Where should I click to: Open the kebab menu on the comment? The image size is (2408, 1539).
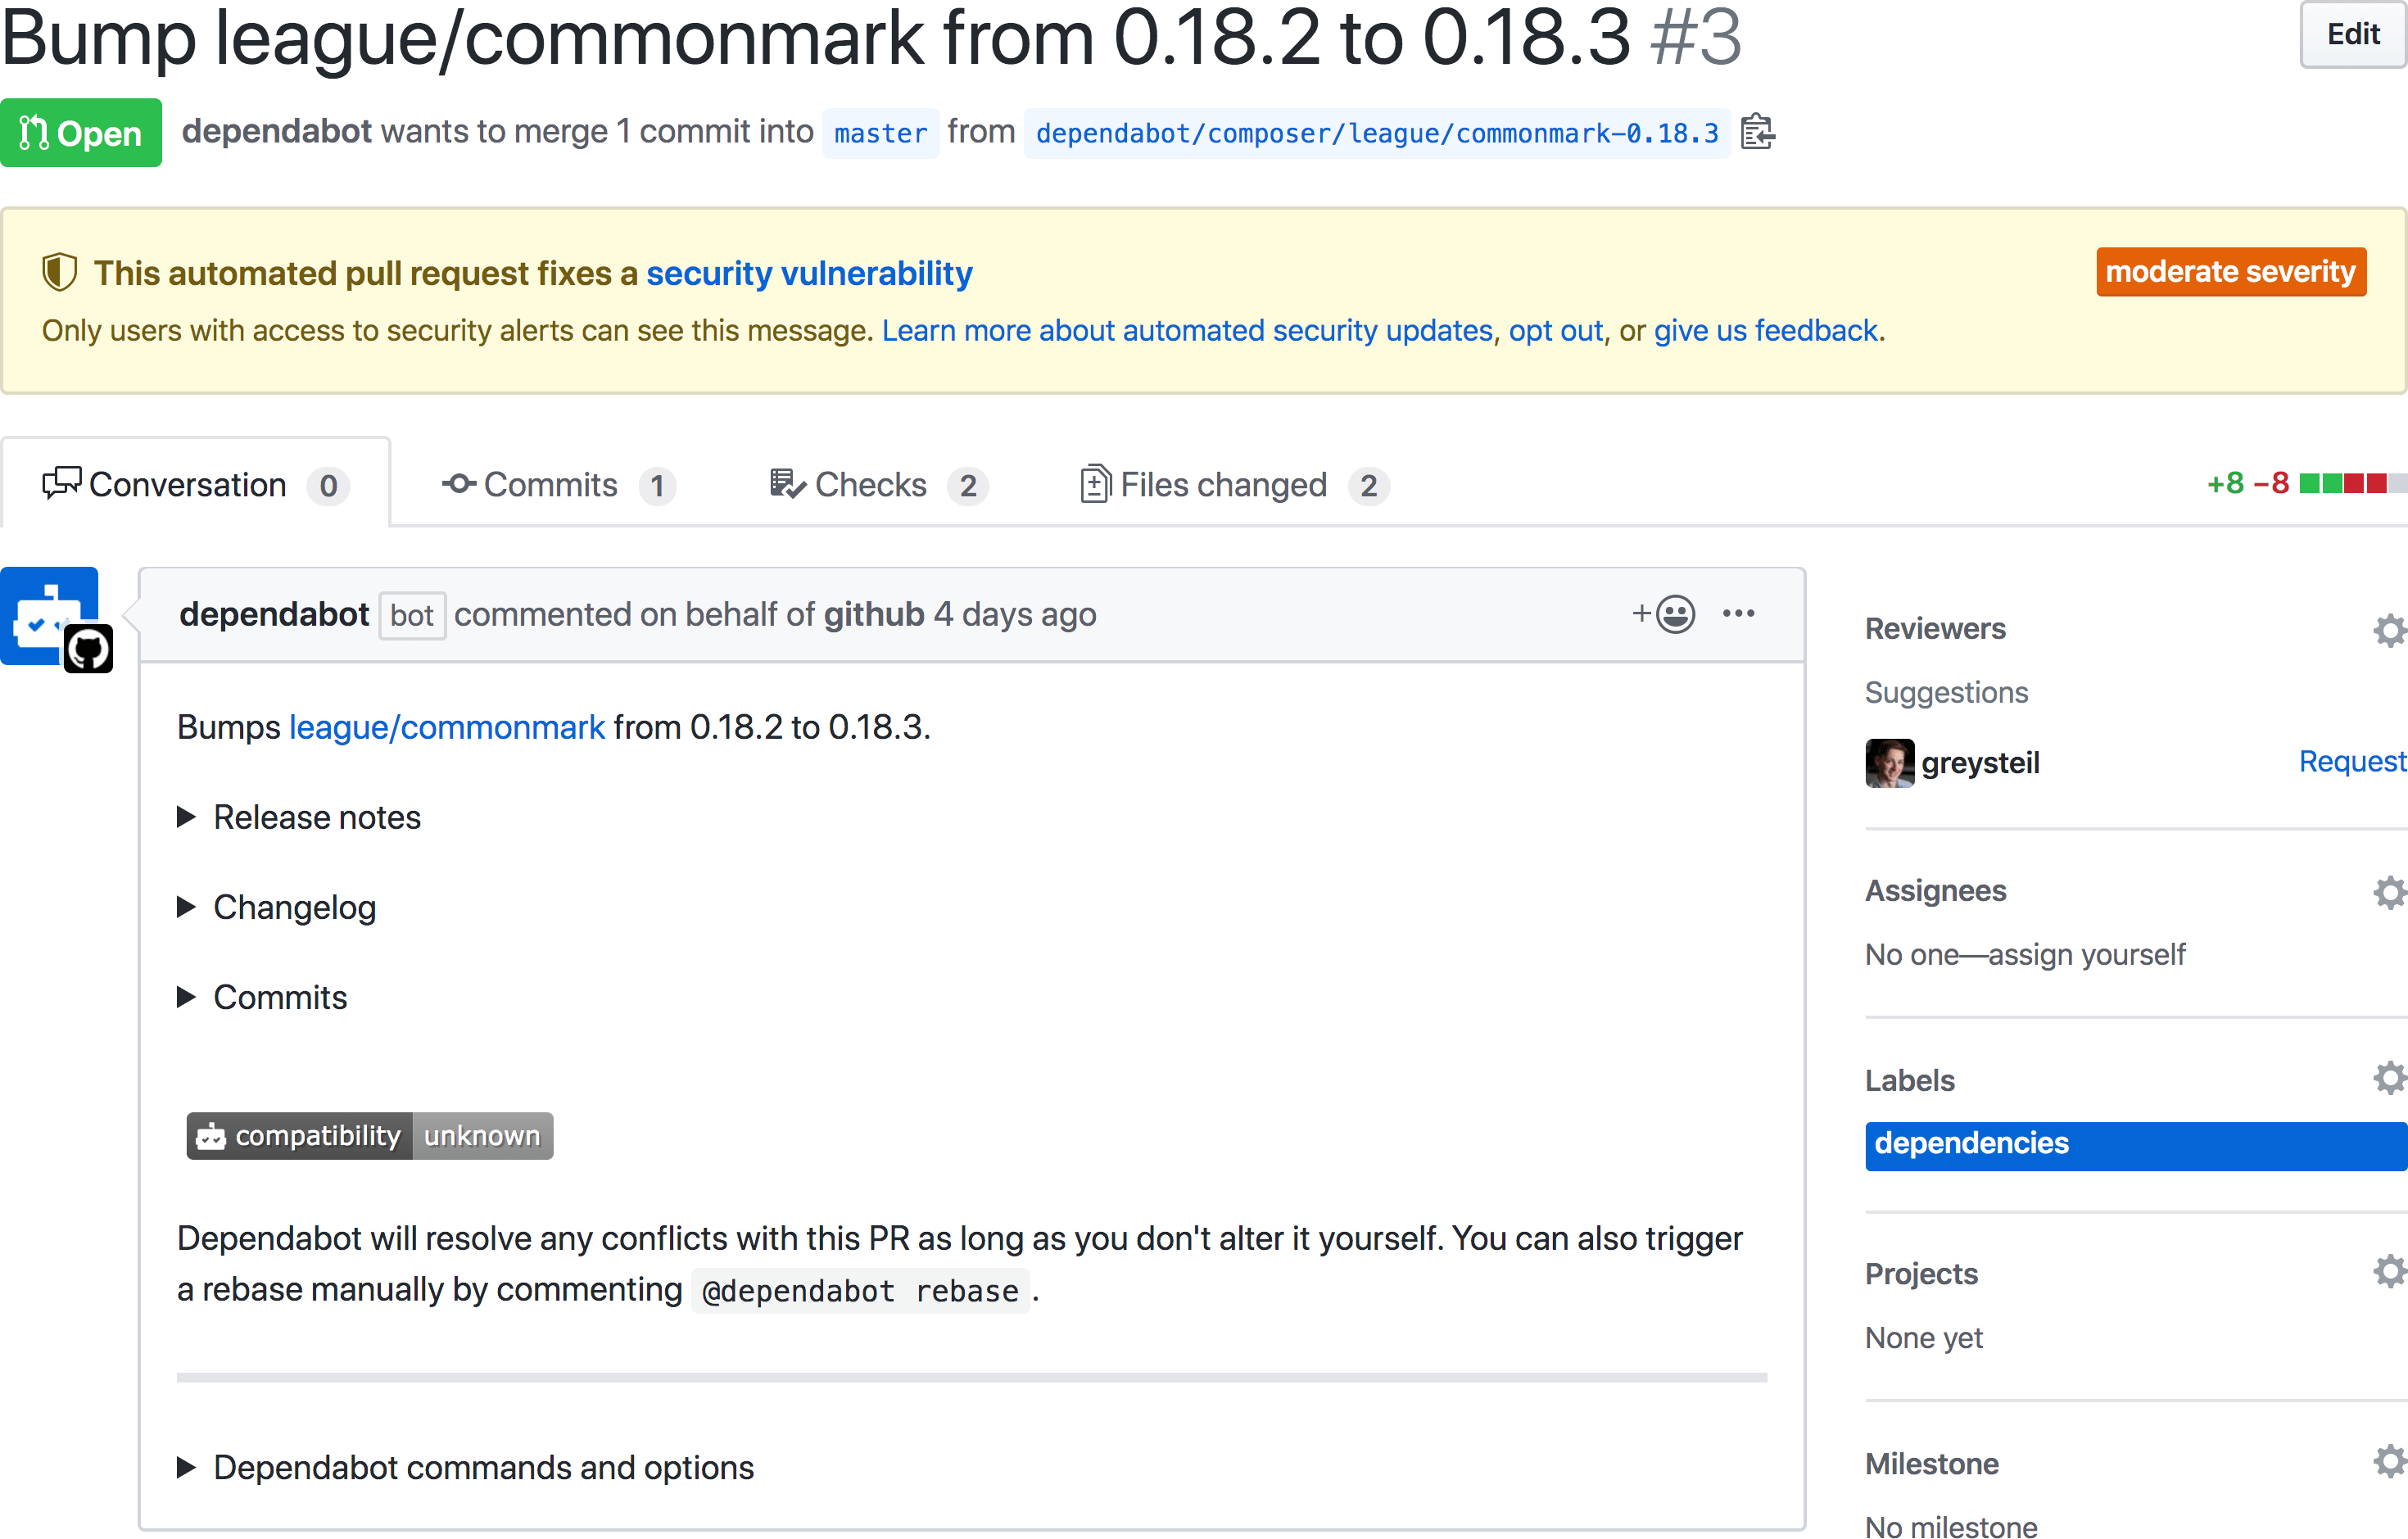tap(1739, 614)
